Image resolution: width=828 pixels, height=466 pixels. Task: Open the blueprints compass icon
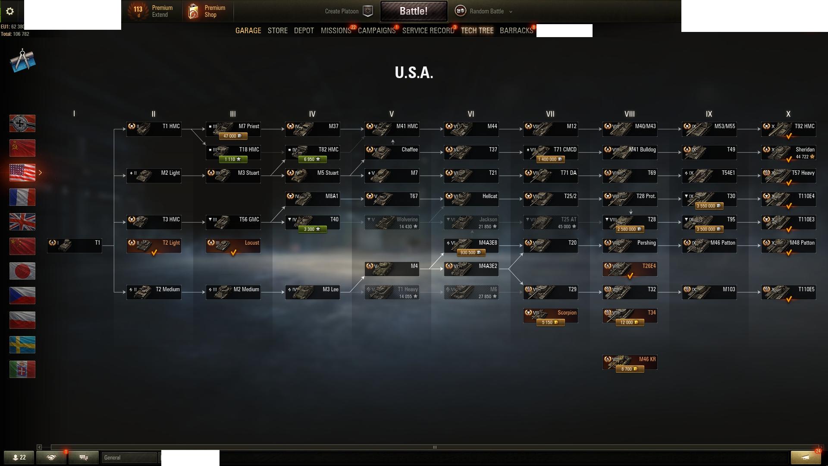click(22, 61)
